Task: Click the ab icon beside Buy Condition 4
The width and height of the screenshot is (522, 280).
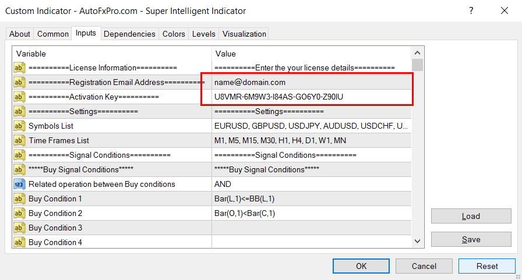Action: [19, 242]
